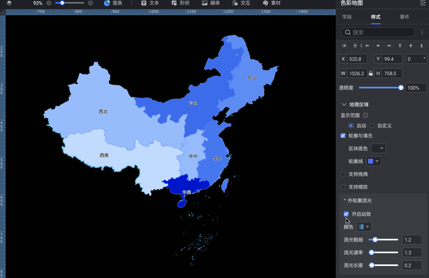The image size is (429, 278).
Task: Select the 自定义 radio option
Action: 371,126
